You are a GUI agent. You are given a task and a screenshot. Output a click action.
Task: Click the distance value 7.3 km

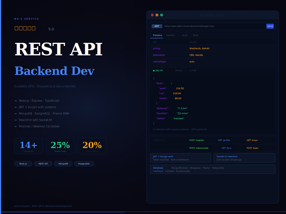click(182, 108)
